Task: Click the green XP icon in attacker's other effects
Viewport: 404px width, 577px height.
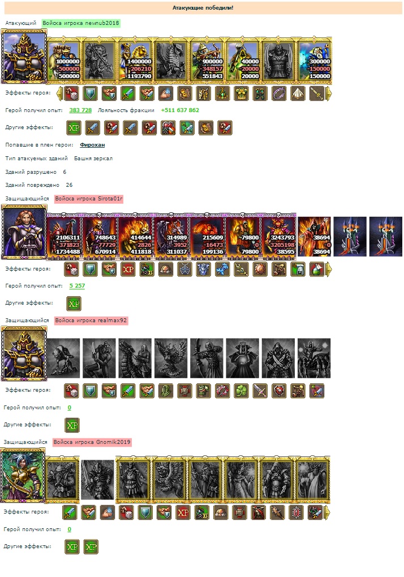Action: coord(74,128)
